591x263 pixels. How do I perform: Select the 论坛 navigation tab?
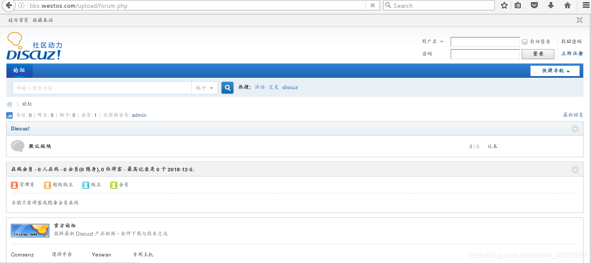tap(19, 70)
